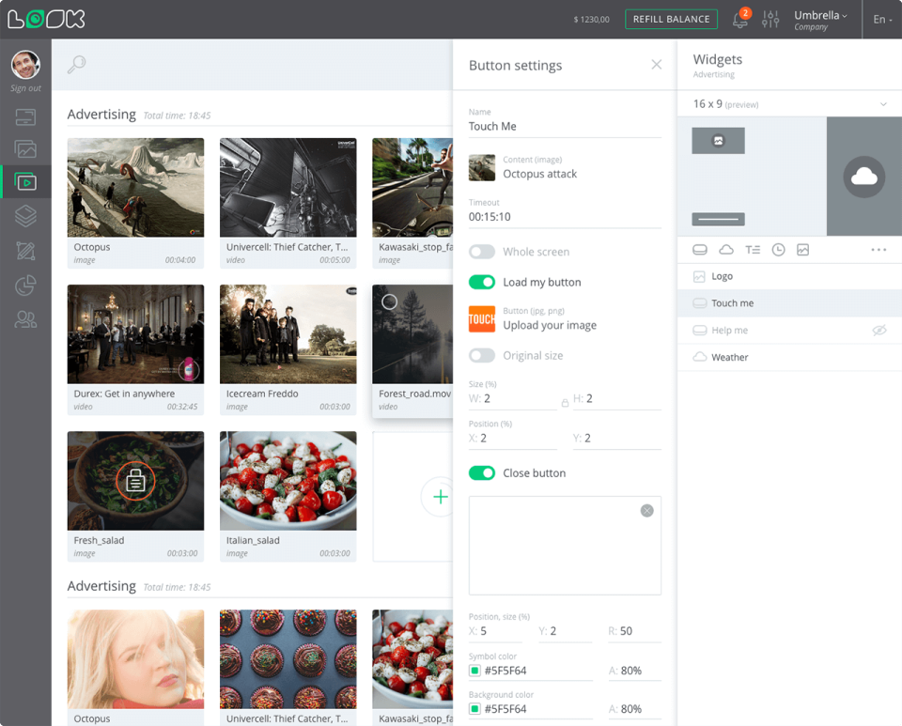The width and height of the screenshot is (902, 726).
Task: Select the cloud weather widget icon
Action: click(x=726, y=250)
